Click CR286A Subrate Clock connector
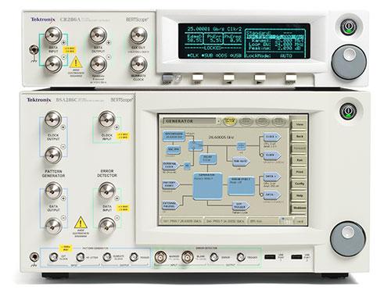The image size is (391, 293). point(138,64)
